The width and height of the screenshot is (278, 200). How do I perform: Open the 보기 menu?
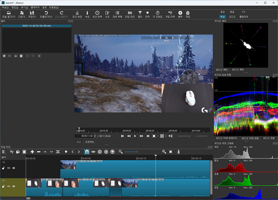[24, 8]
